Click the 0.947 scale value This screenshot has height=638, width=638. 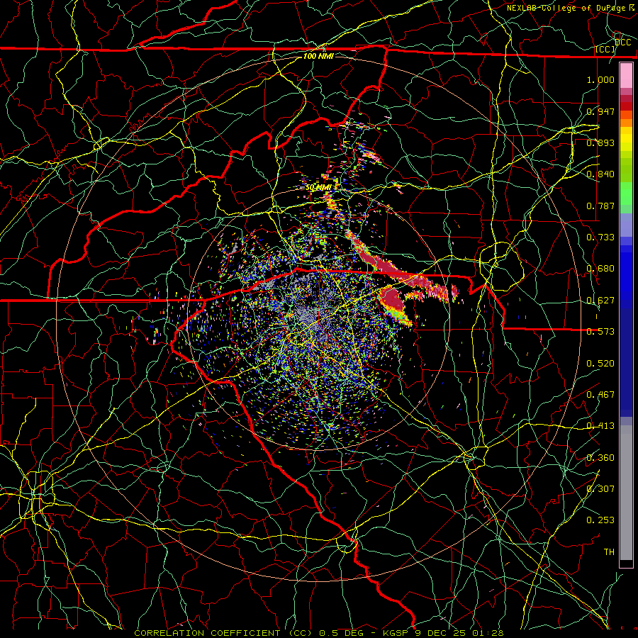point(600,111)
